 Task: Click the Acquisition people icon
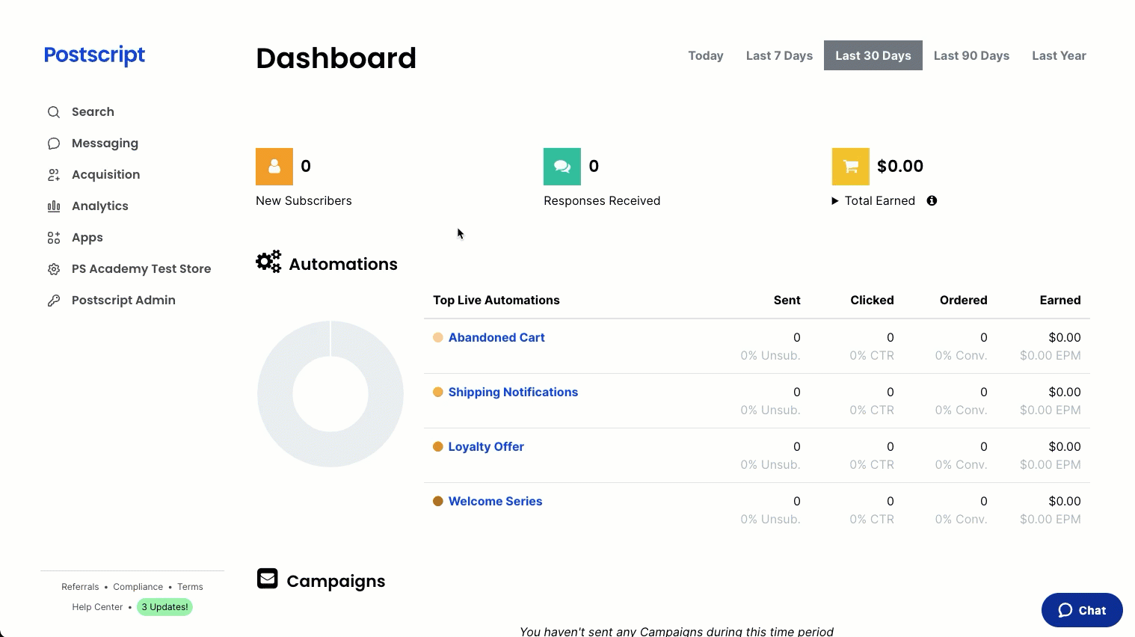[x=53, y=174]
